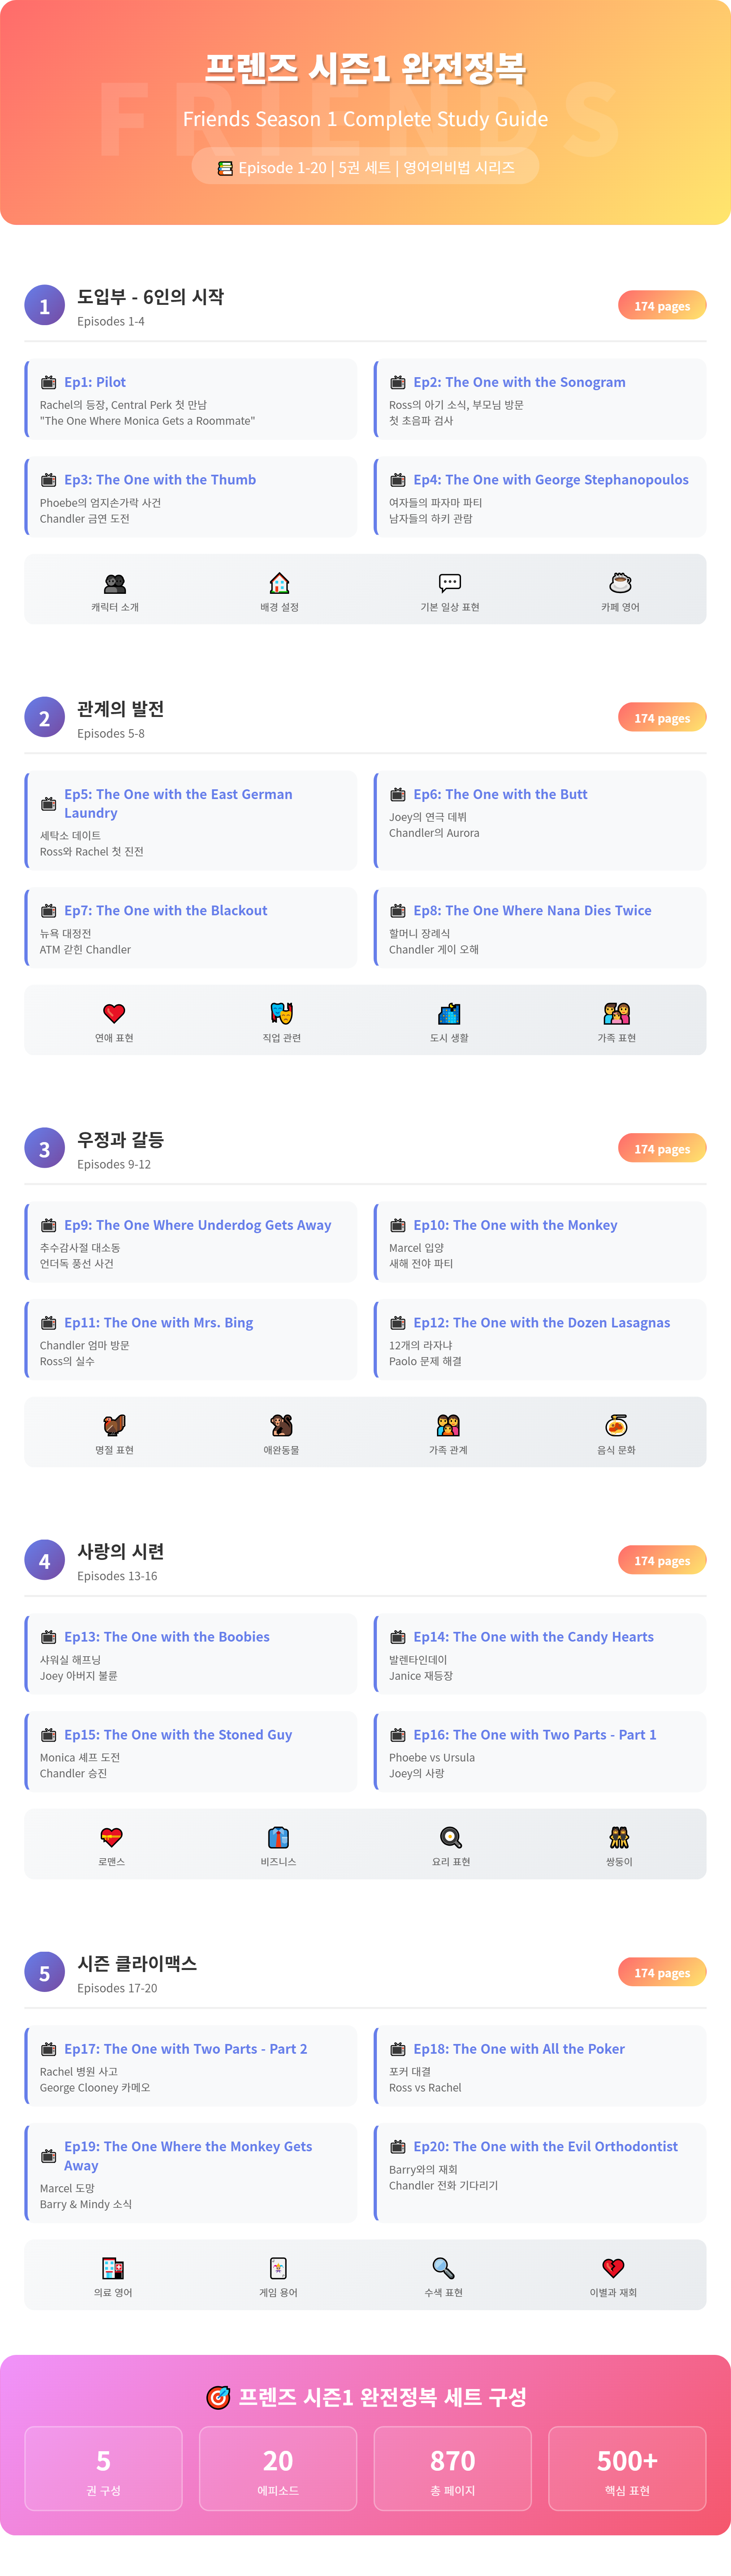
Task: Open Ep14 Candy Hearts episode title
Action: click(533, 1637)
